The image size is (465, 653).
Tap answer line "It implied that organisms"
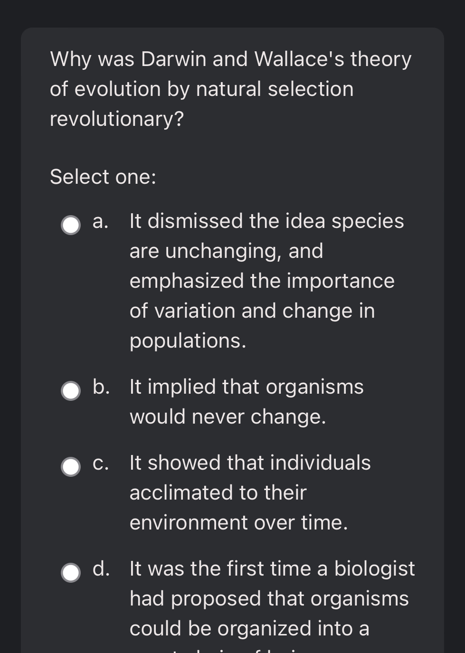[247, 387]
